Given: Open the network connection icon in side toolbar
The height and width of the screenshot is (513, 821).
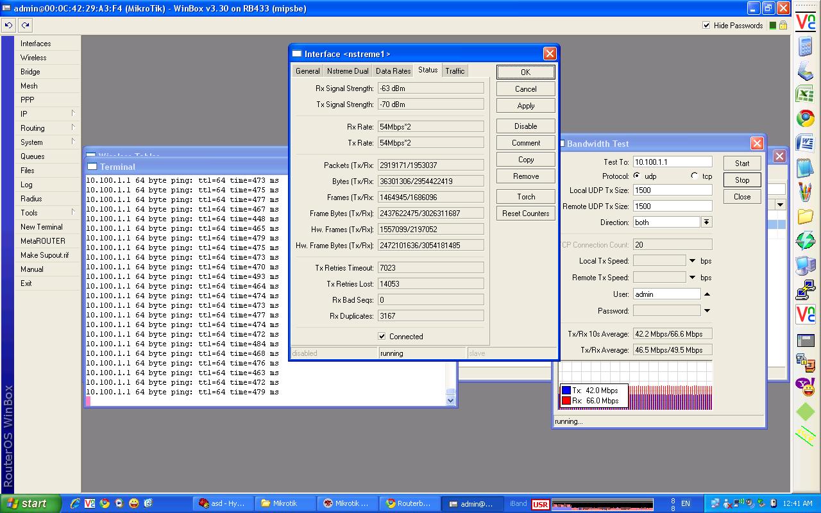Looking at the screenshot, I should (805, 290).
